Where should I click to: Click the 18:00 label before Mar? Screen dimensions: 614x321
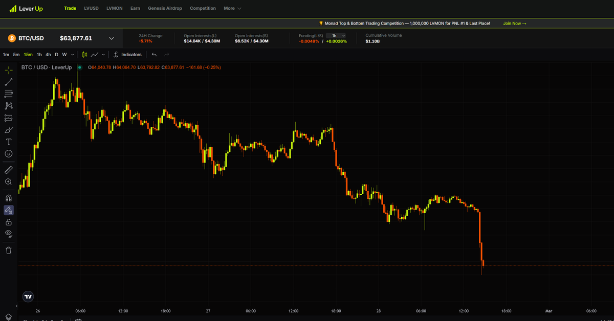point(506,311)
